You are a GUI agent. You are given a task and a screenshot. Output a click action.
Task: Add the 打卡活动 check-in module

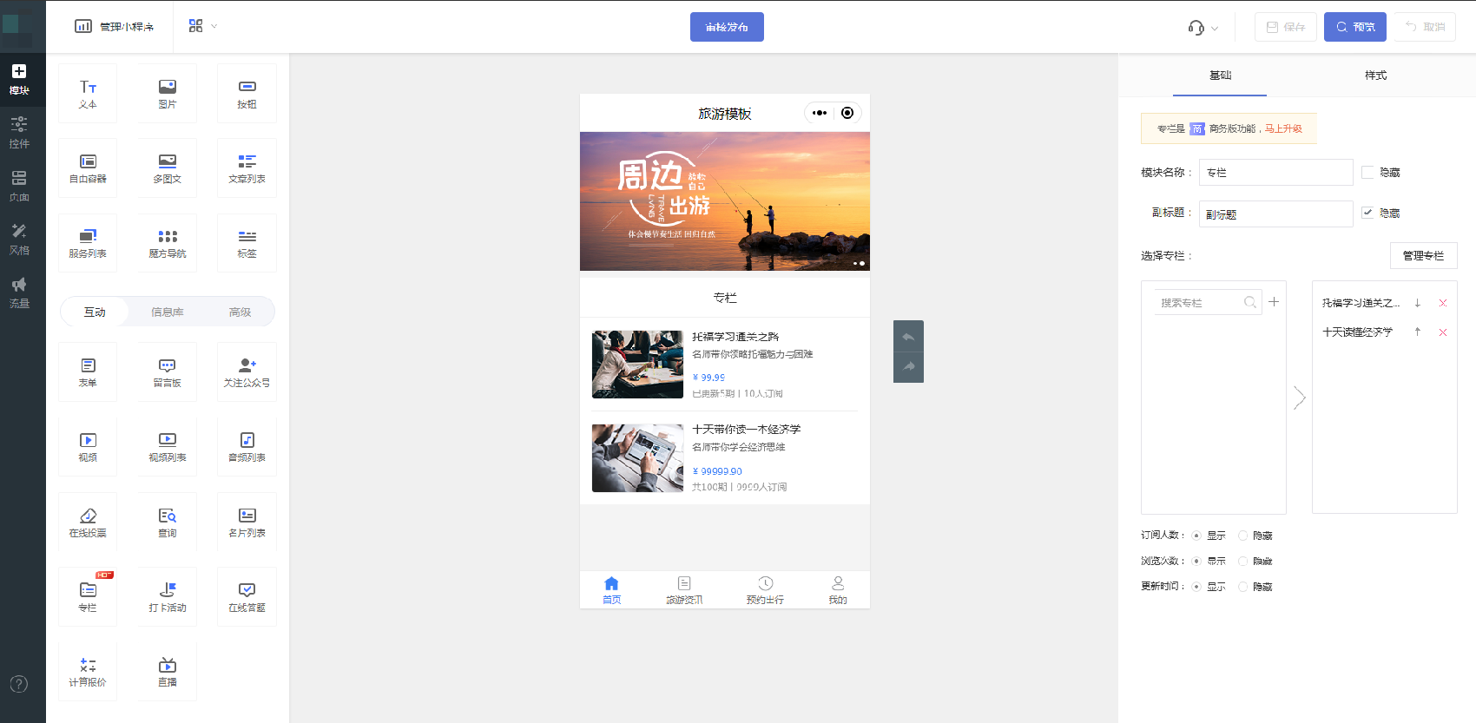(x=168, y=597)
